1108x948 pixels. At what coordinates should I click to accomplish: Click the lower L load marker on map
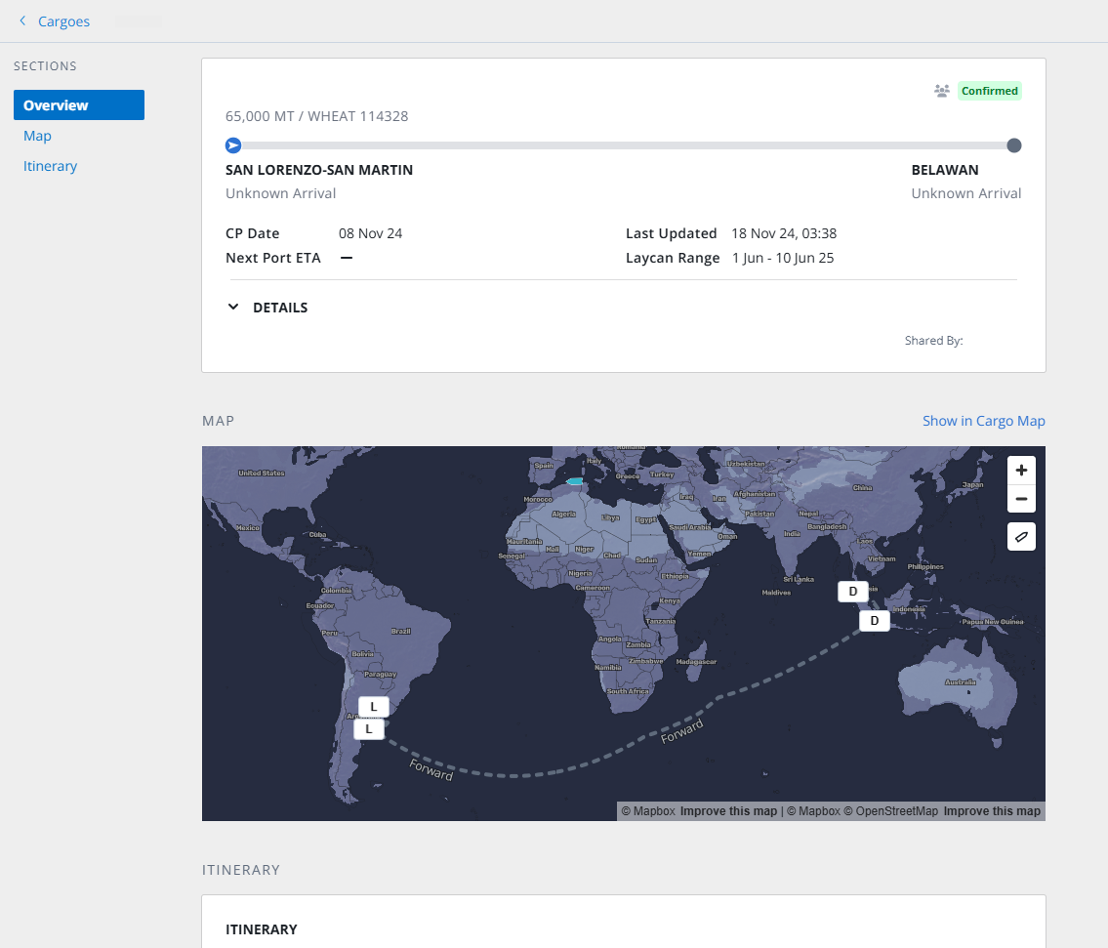point(369,729)
